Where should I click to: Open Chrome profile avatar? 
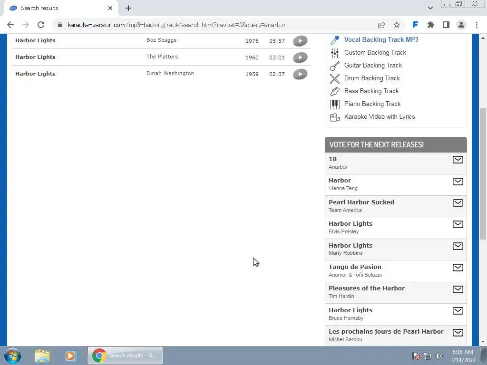point(461,25)
